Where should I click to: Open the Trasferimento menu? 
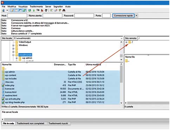coord(36,7)
